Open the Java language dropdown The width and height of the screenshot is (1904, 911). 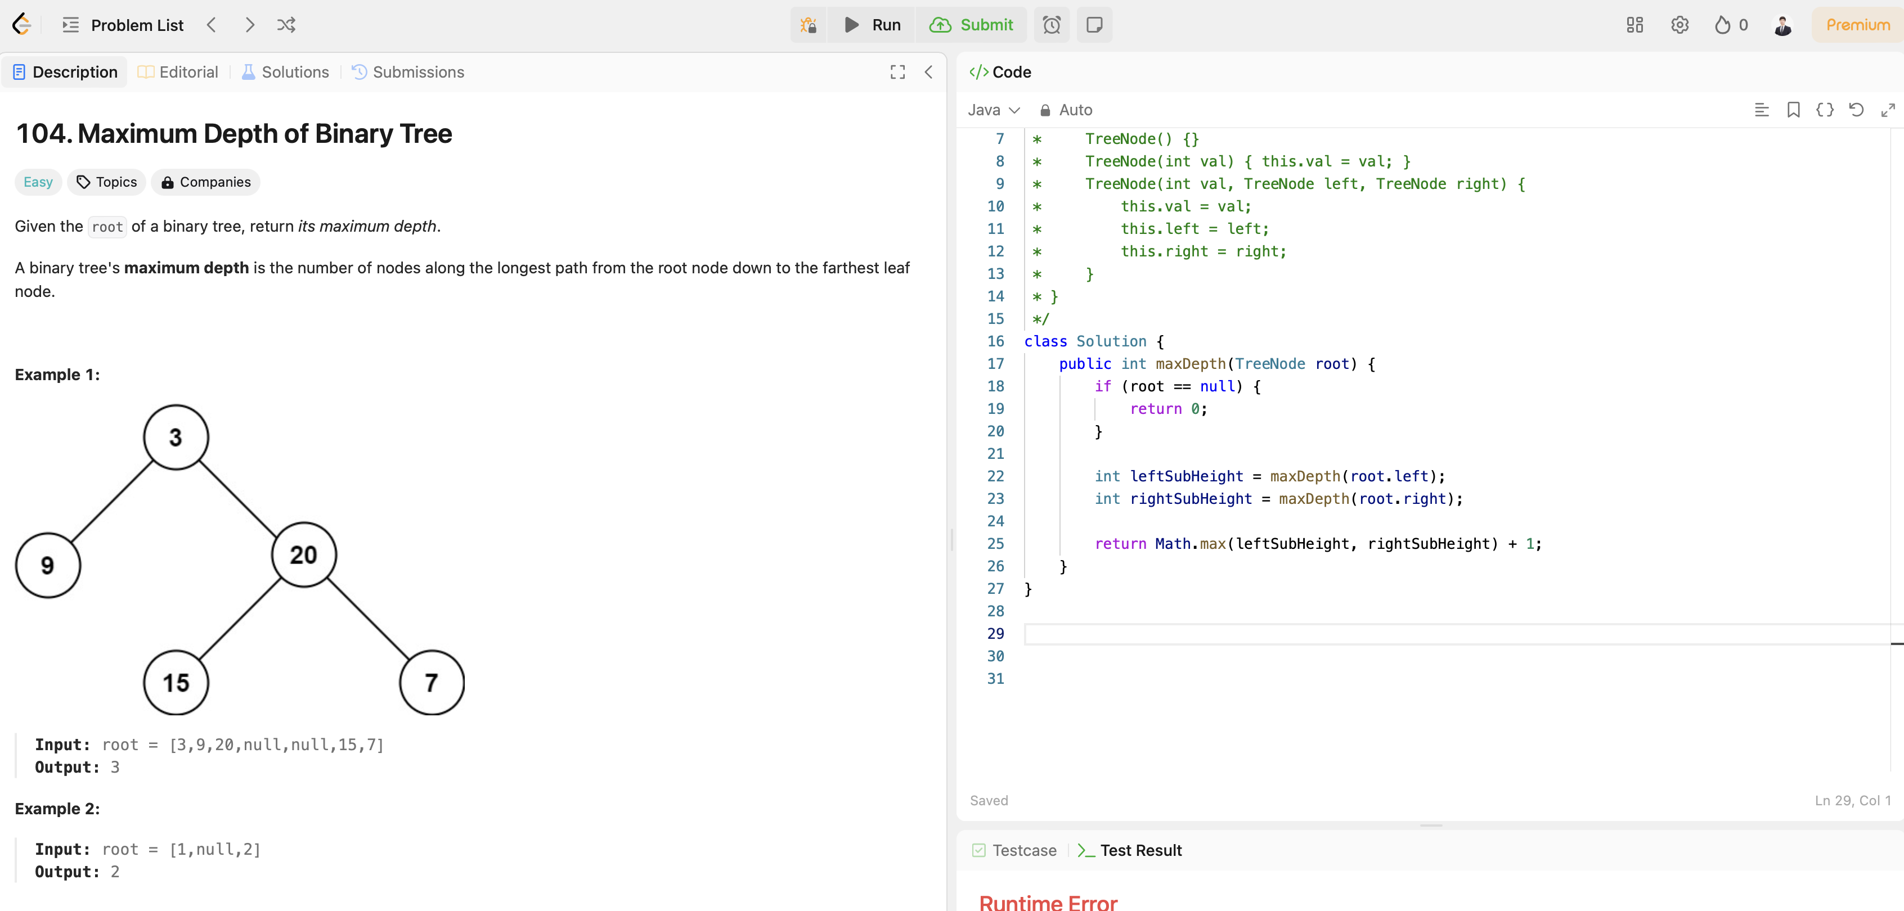994,110
